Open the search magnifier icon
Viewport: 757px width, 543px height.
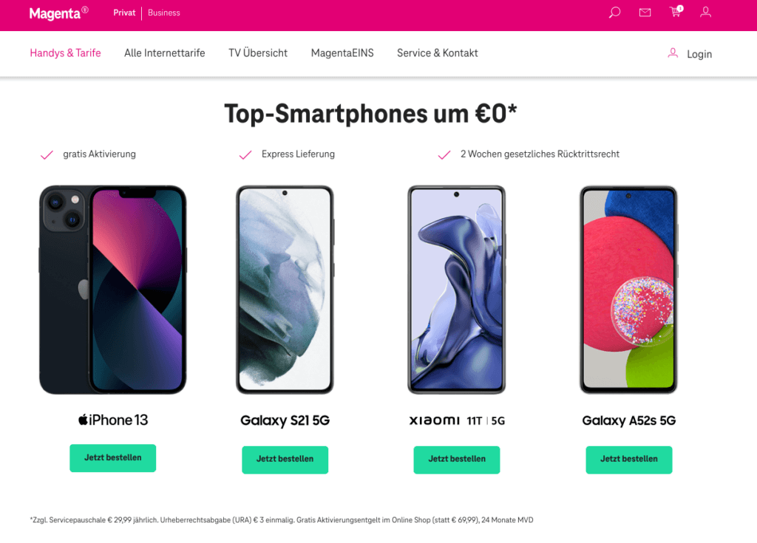click(x=614, y=13)
